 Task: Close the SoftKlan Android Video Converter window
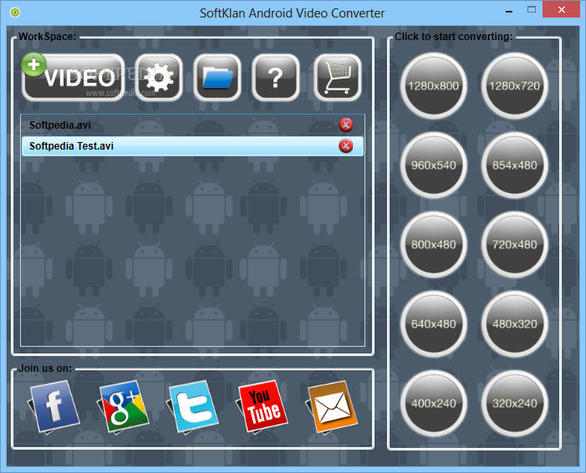tap(561, 10)
